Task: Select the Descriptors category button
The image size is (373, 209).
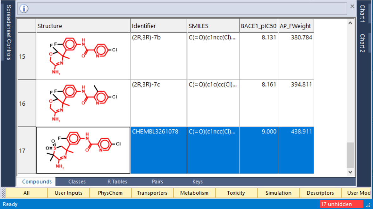Action: click(x=320, y=193)
